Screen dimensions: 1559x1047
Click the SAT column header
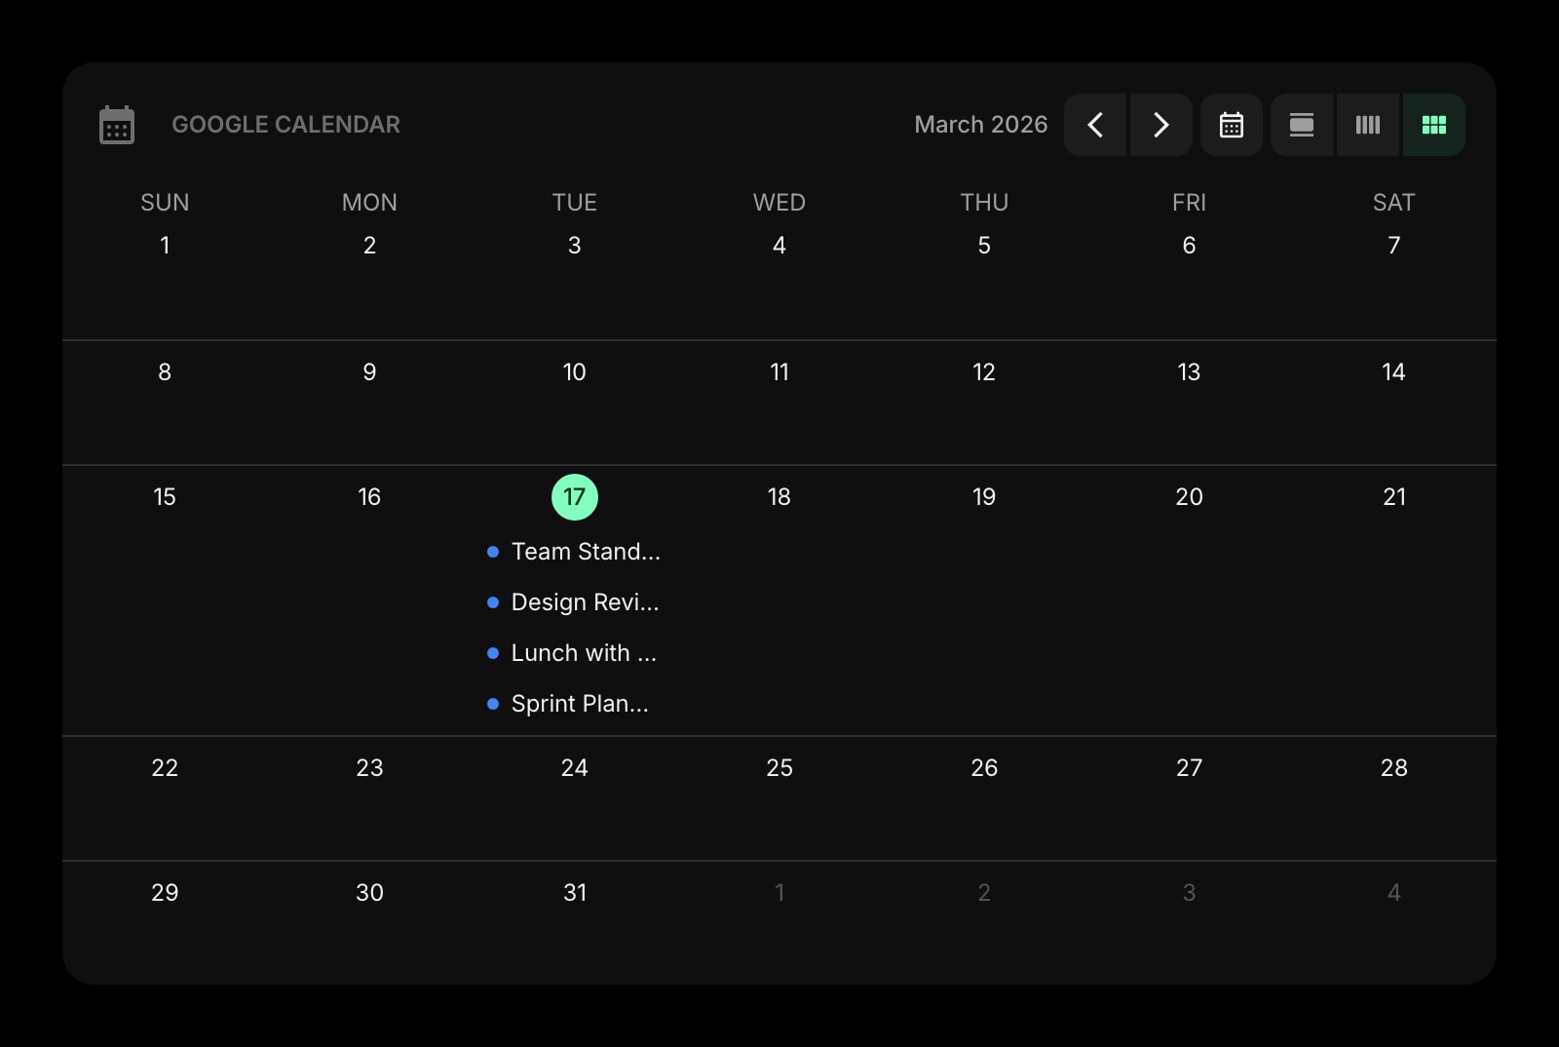(x=1392, y=203)
